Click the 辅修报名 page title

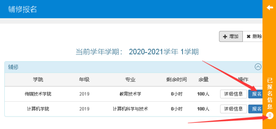(x=22, y=9)
